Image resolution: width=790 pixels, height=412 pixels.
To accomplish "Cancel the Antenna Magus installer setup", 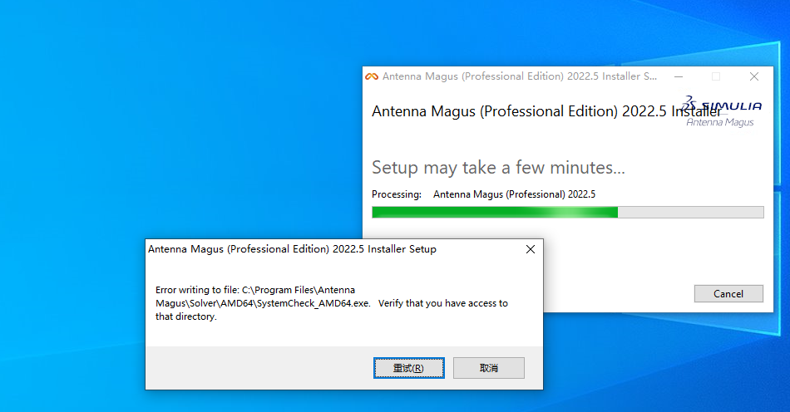I will point(728,294).
